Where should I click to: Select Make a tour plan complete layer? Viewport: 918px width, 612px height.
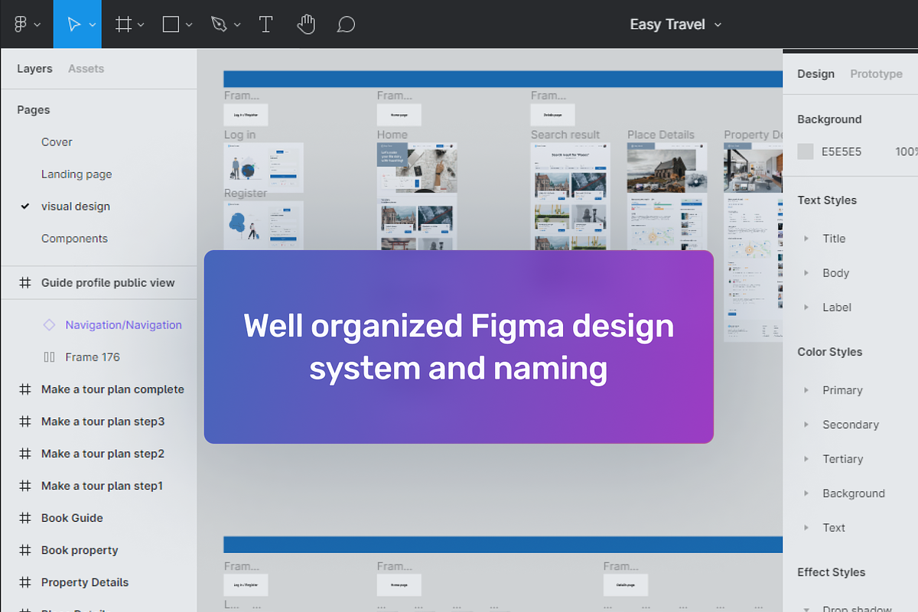click(x=112, y=389)
